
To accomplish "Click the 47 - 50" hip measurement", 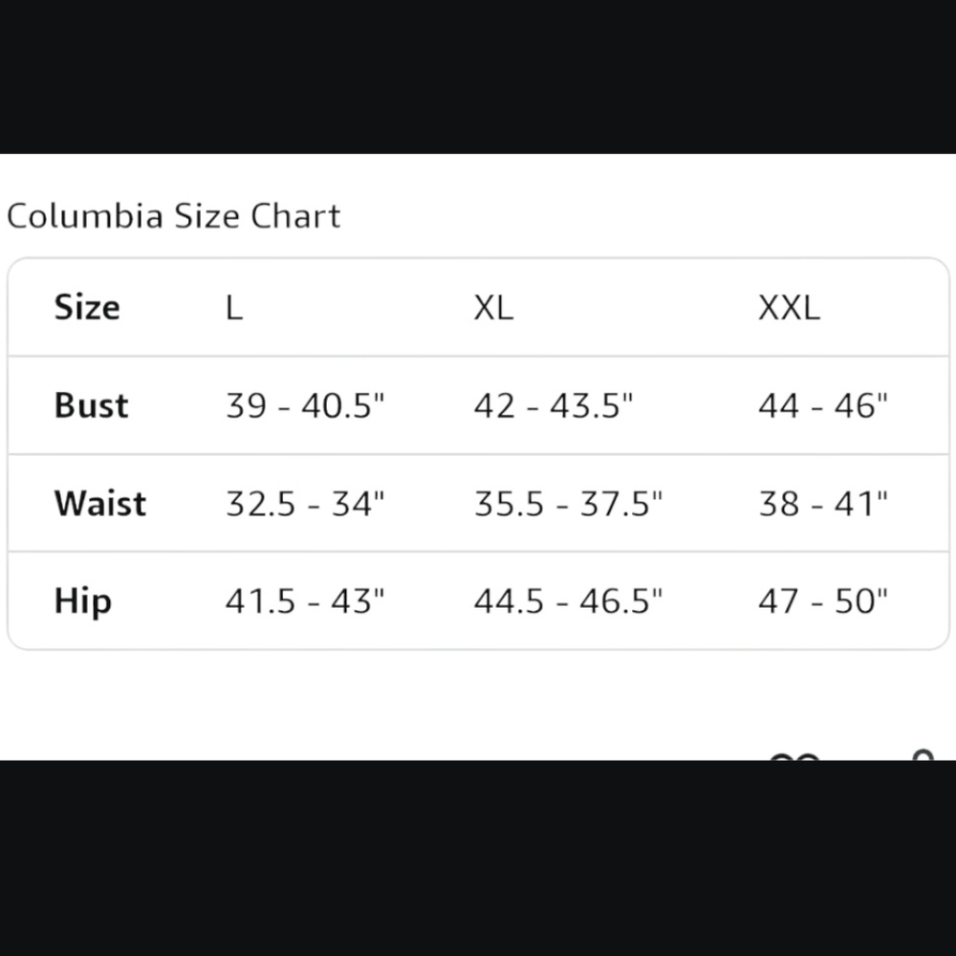I will (x=823, y=601).
